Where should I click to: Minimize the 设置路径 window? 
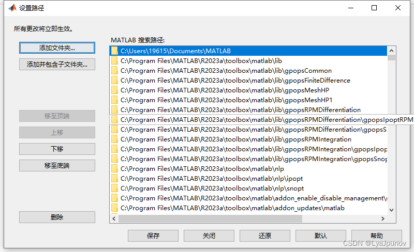pos(351,8)
